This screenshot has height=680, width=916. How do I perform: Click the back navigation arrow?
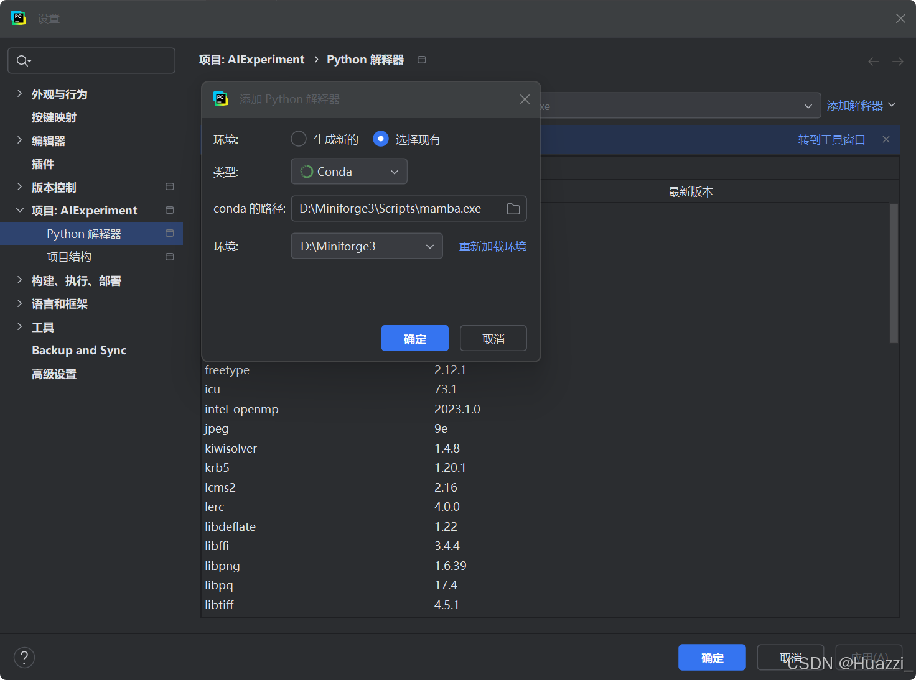pos(874,62)
